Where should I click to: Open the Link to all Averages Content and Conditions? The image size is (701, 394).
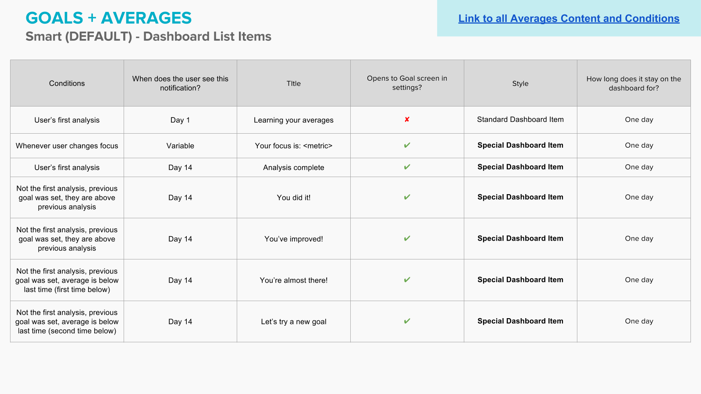[569, 18]
